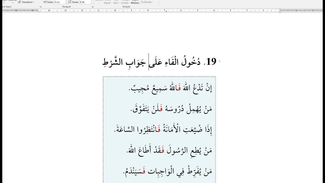
Task: Click into the 0 cm indent field
Action: coord(59,2)
